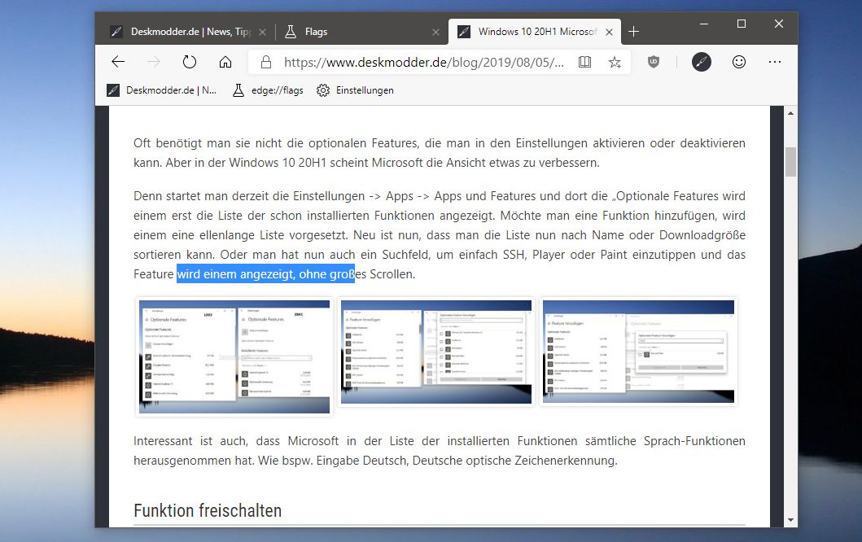Screen dimensions: 862x542
Task: Click the padlock site info icon
Action: click(x=266, y=62)
